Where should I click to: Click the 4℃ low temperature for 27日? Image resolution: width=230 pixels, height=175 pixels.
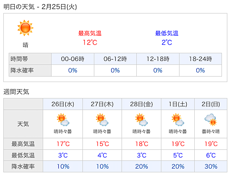102,156
